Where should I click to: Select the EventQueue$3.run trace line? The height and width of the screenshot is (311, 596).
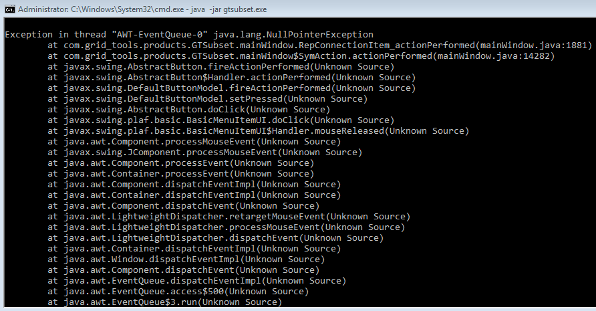pyautogui.click(x=164, y=302)
